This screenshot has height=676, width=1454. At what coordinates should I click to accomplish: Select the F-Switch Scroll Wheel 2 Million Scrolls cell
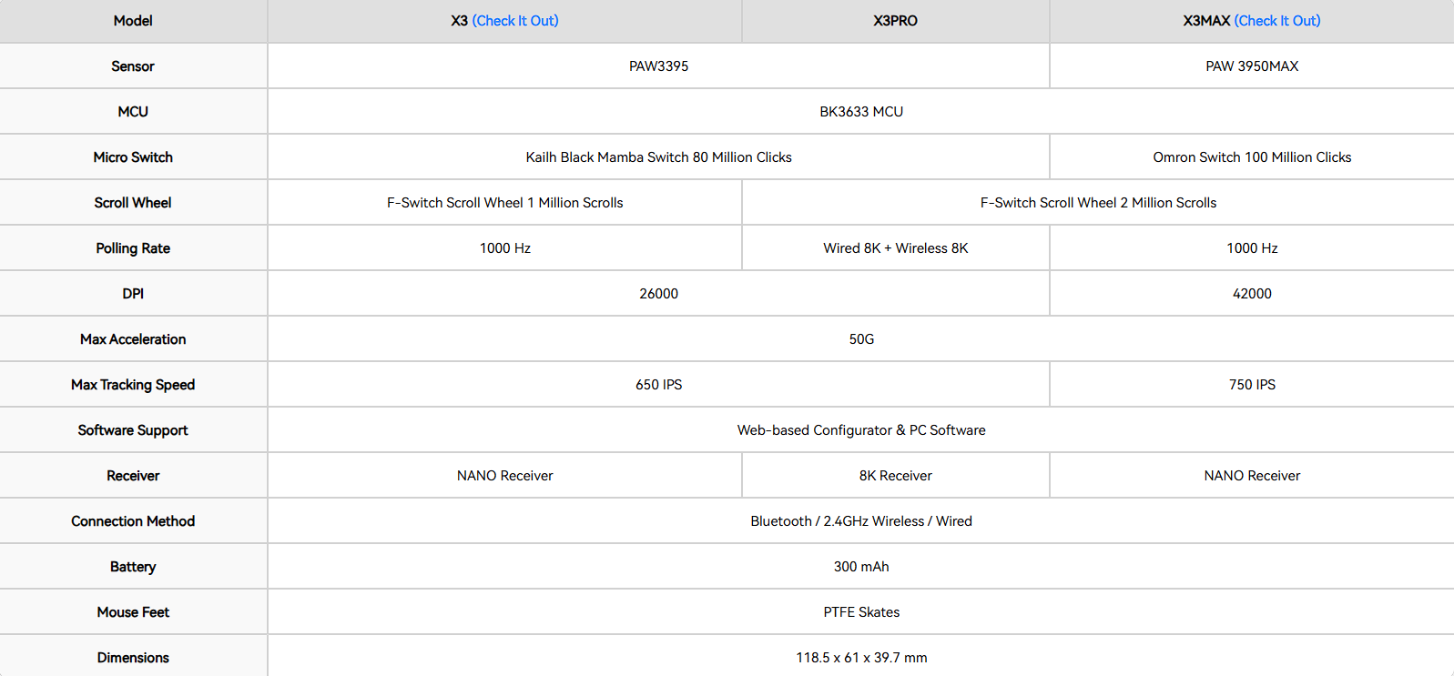pos(1098,203)
